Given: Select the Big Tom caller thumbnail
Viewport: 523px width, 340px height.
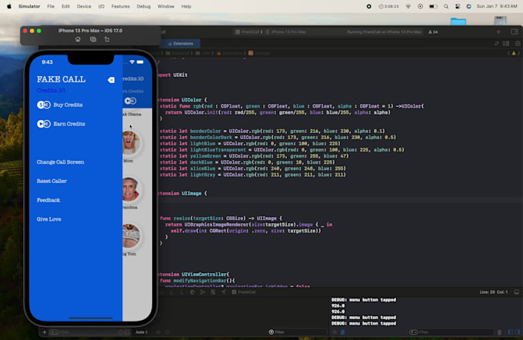Looking at the screenshot, I should point(131,236).
